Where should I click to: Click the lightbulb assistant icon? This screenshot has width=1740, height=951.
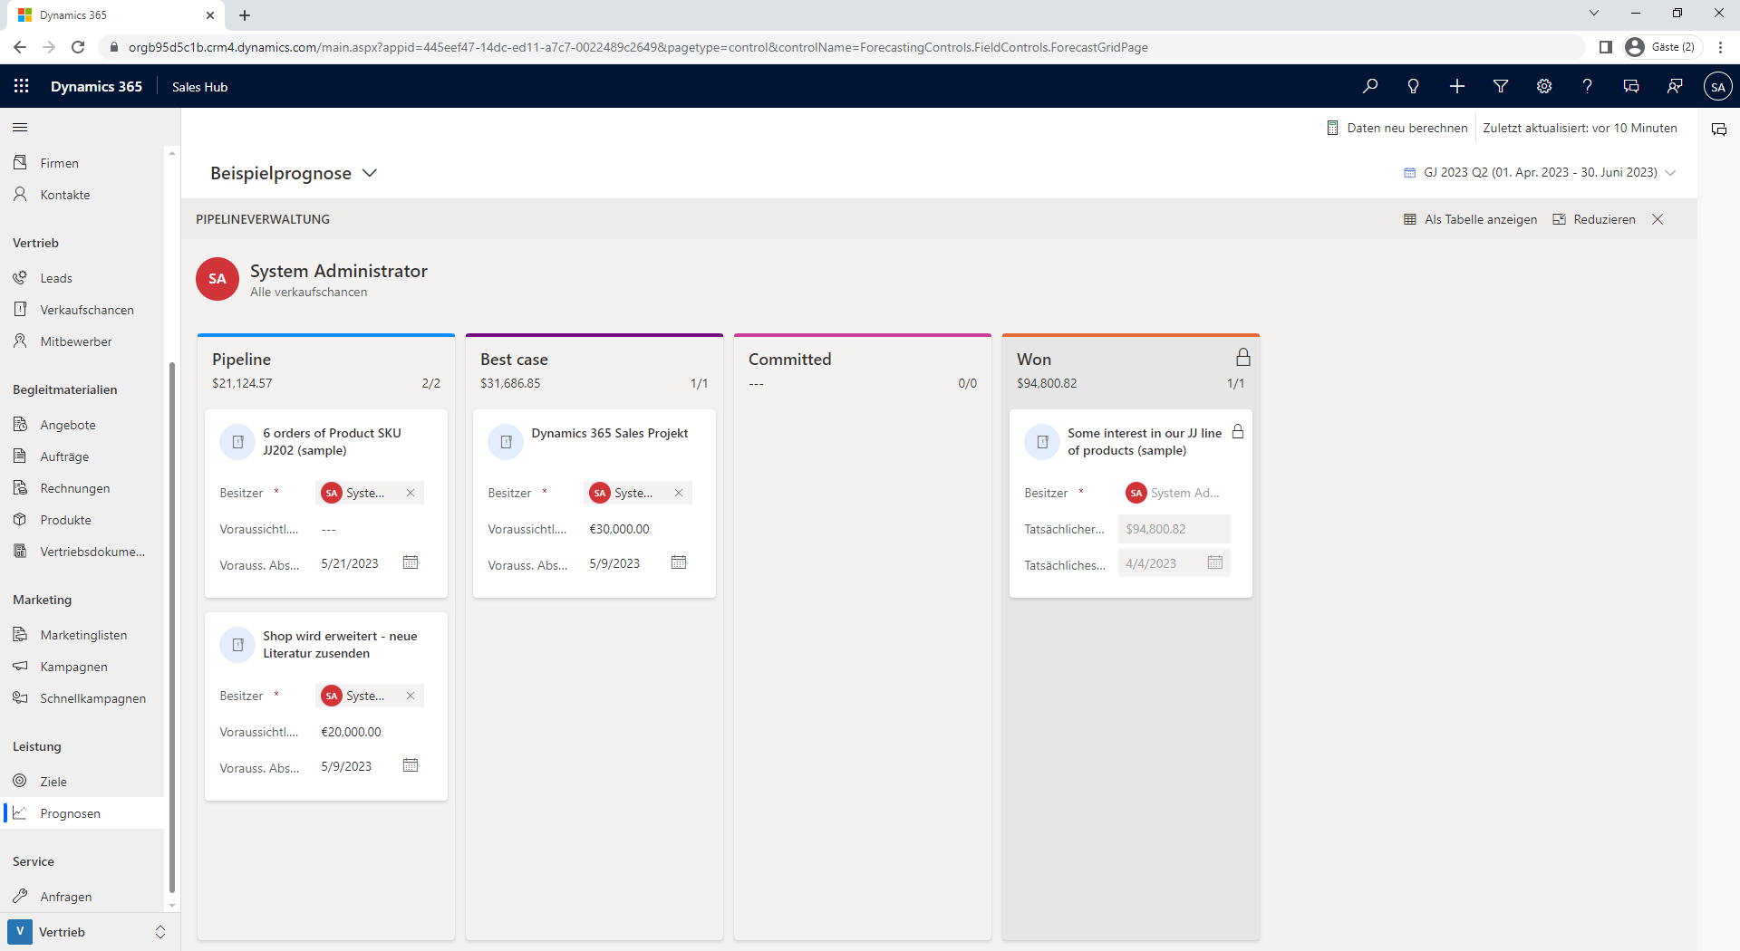point(1413,86)
